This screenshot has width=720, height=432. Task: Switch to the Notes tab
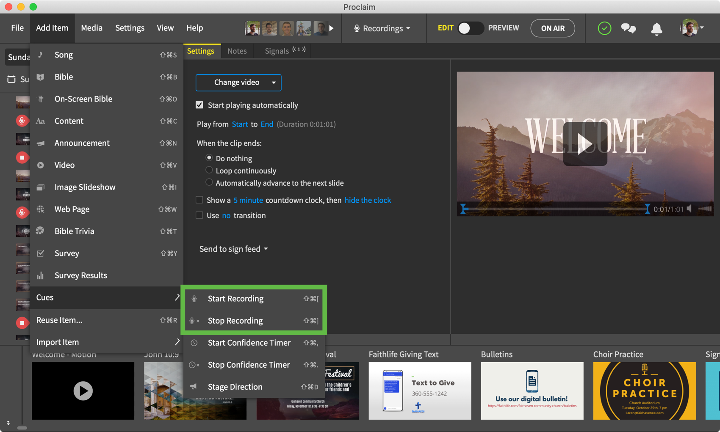[x=237, y=51]
